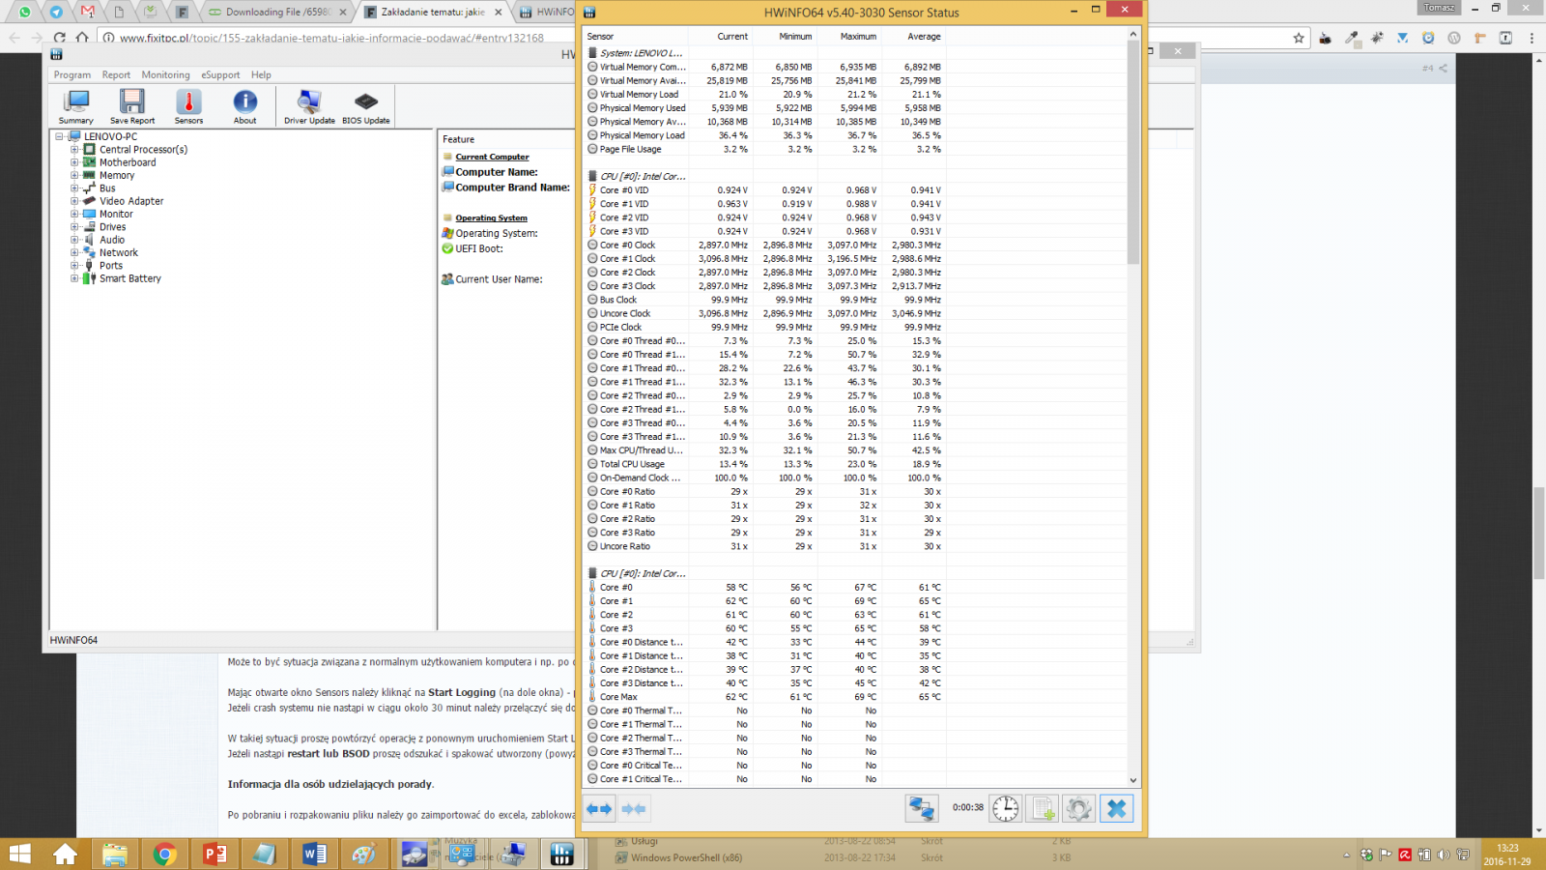Start logging with the sheet-plus icon
Viewport: 1546px width, 870px height.
[1043, 808]
